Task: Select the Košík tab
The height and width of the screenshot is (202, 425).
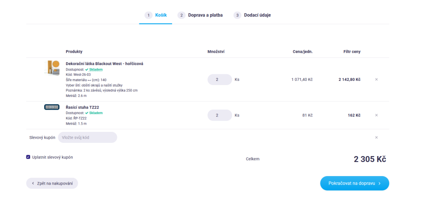Action: [x=156, y=15]
